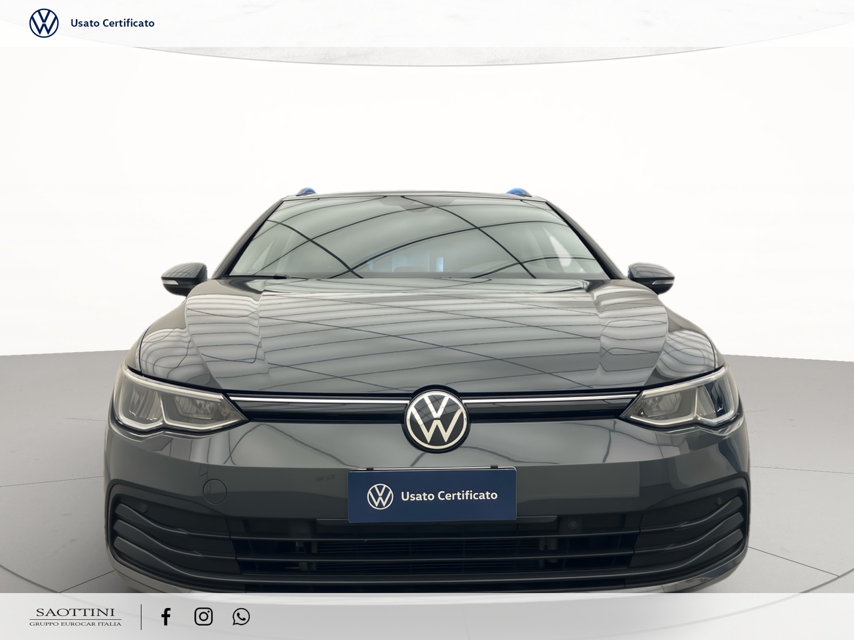Screen dimensions: 854x640
Task: Click the 'Usato Certificato' header text
Action: (113, 23)
